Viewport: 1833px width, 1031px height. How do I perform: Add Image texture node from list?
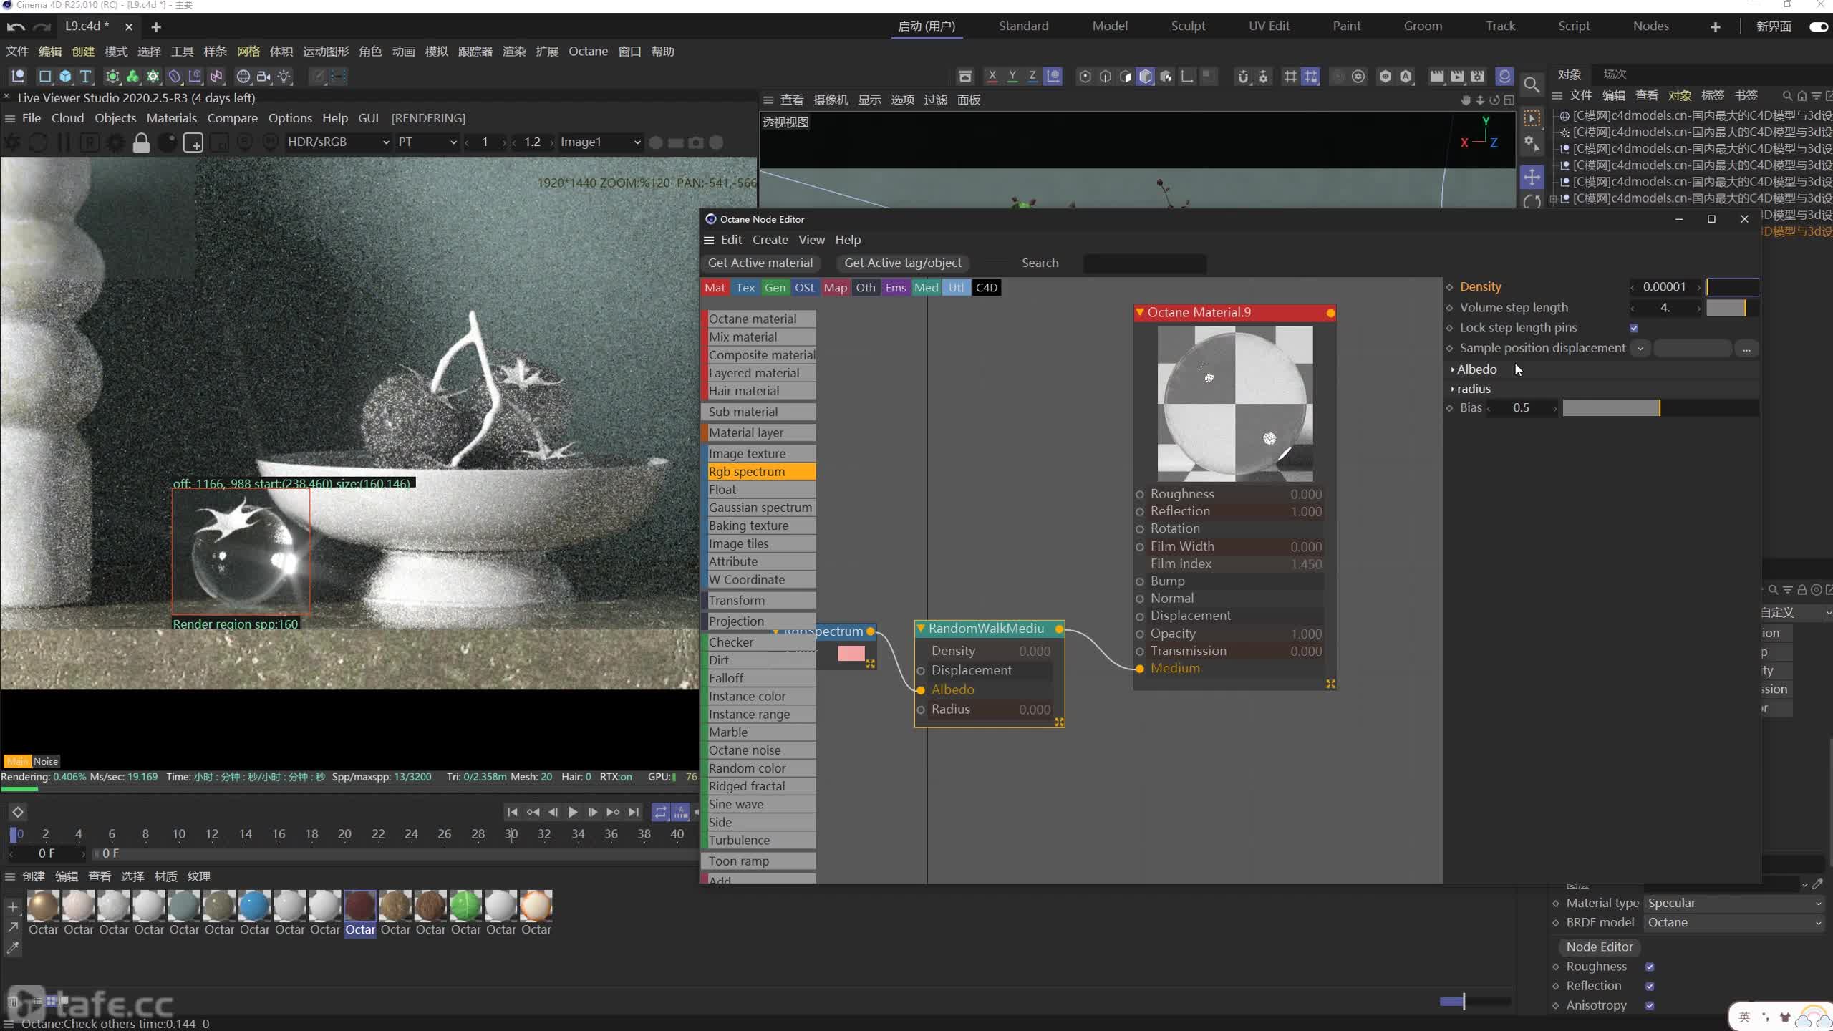point(760,454)
